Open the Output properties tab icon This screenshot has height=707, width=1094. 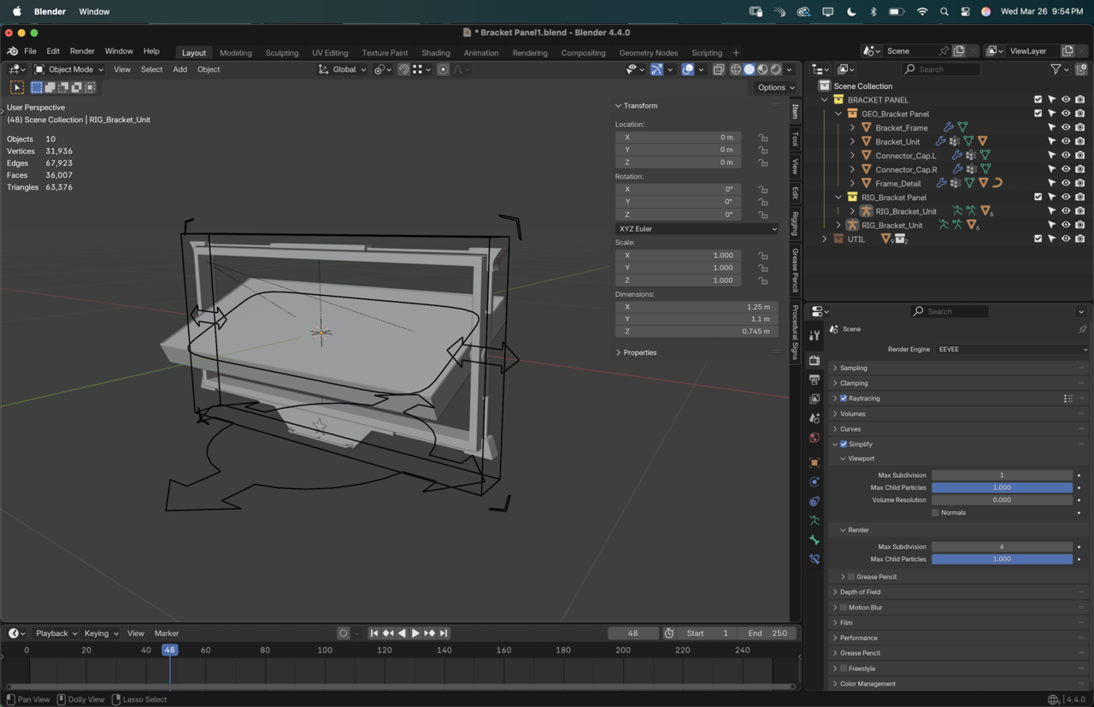(814, 380)
